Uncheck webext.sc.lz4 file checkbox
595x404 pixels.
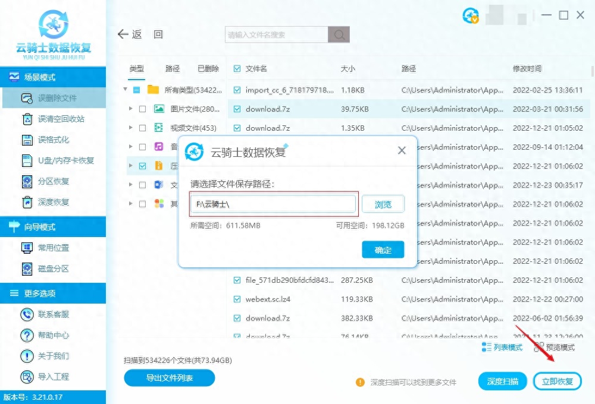click(x=237, y=299)
